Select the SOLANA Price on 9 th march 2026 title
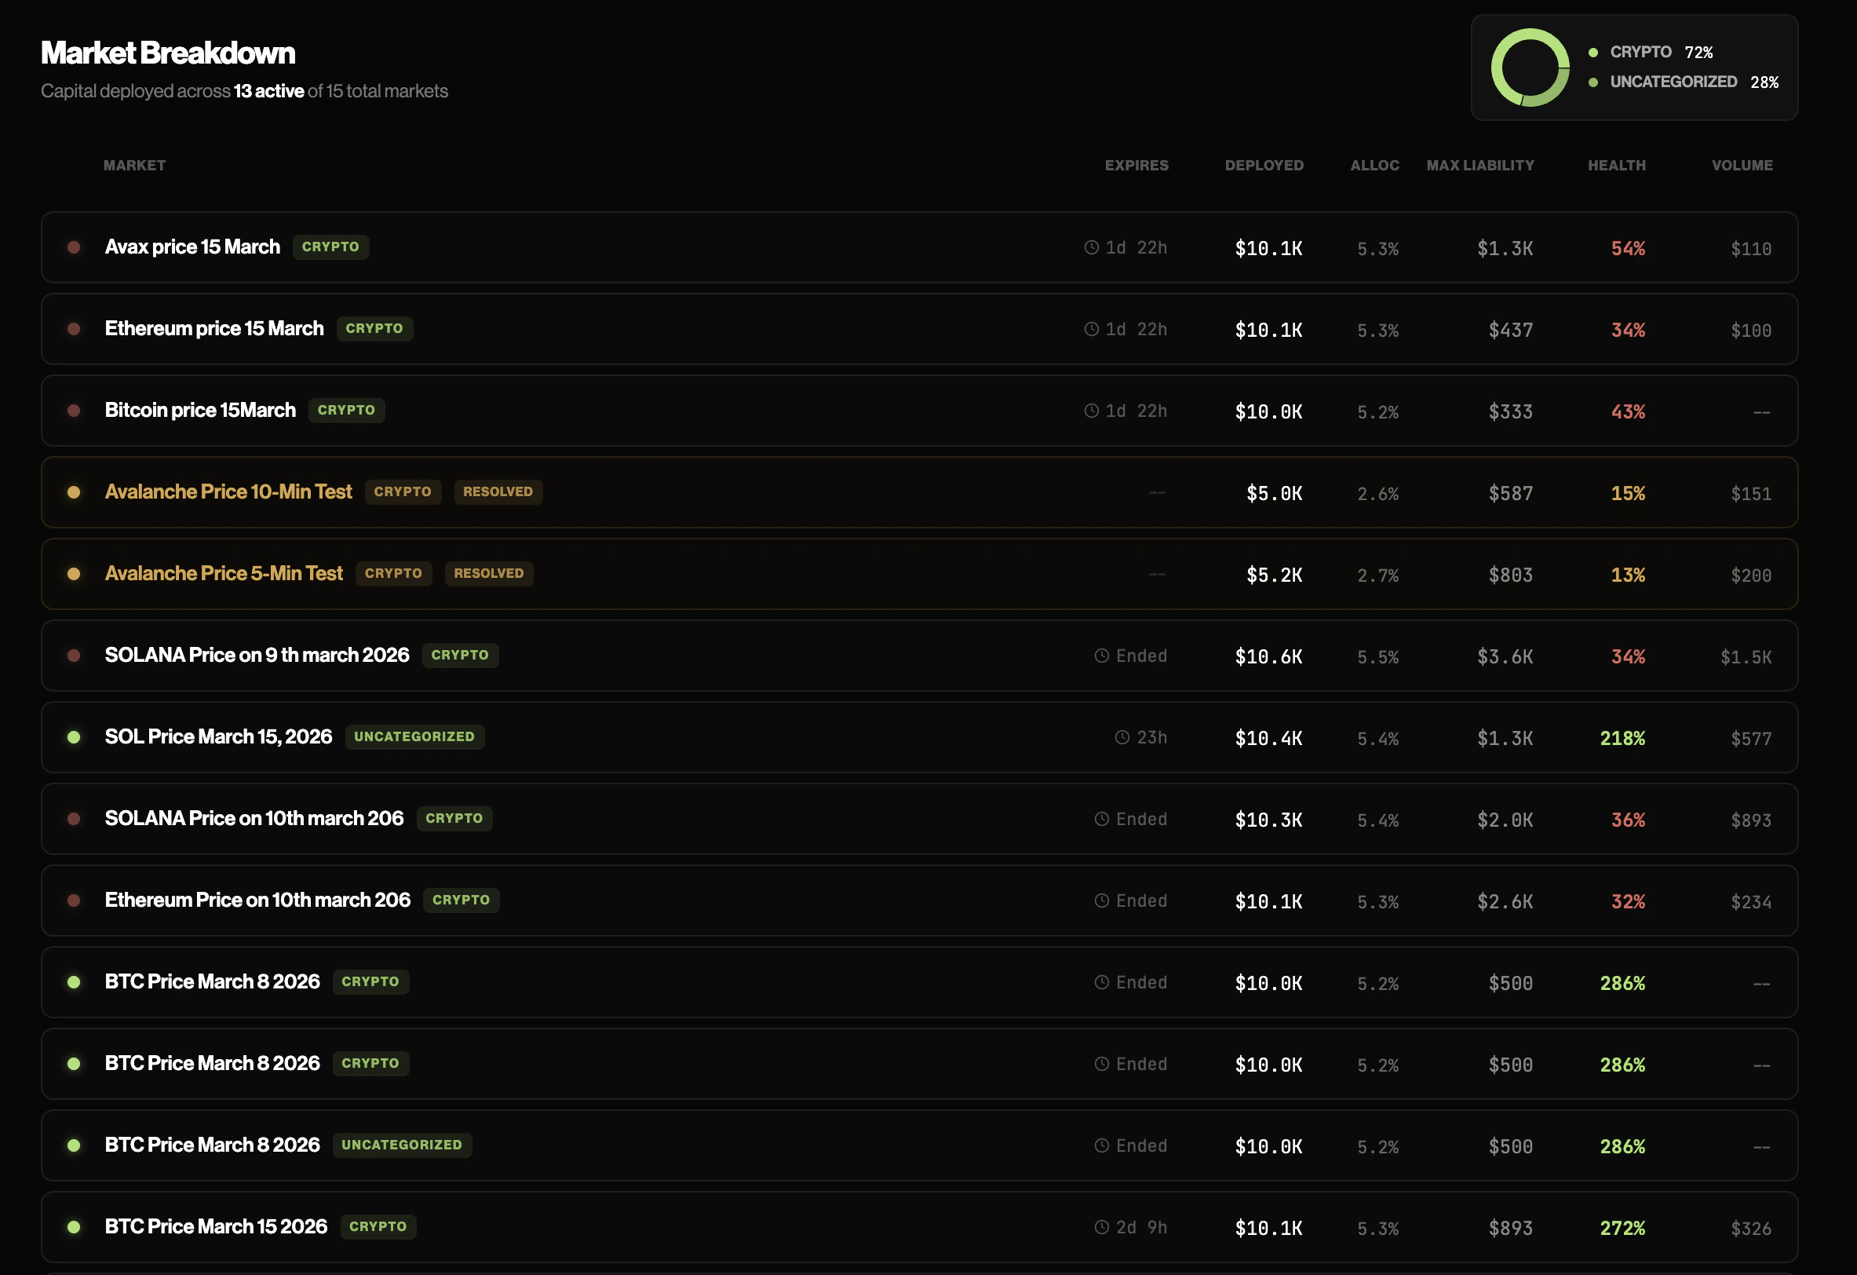 point(257,655)
